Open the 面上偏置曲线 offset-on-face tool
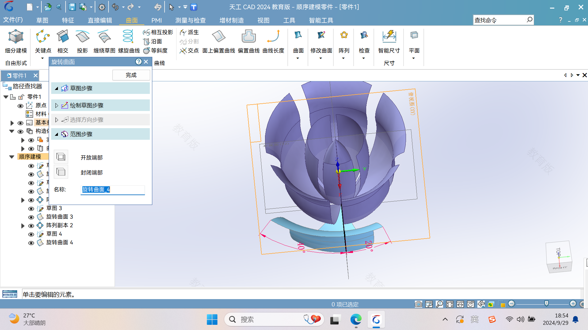588x330 pixels. pos(218,41)
